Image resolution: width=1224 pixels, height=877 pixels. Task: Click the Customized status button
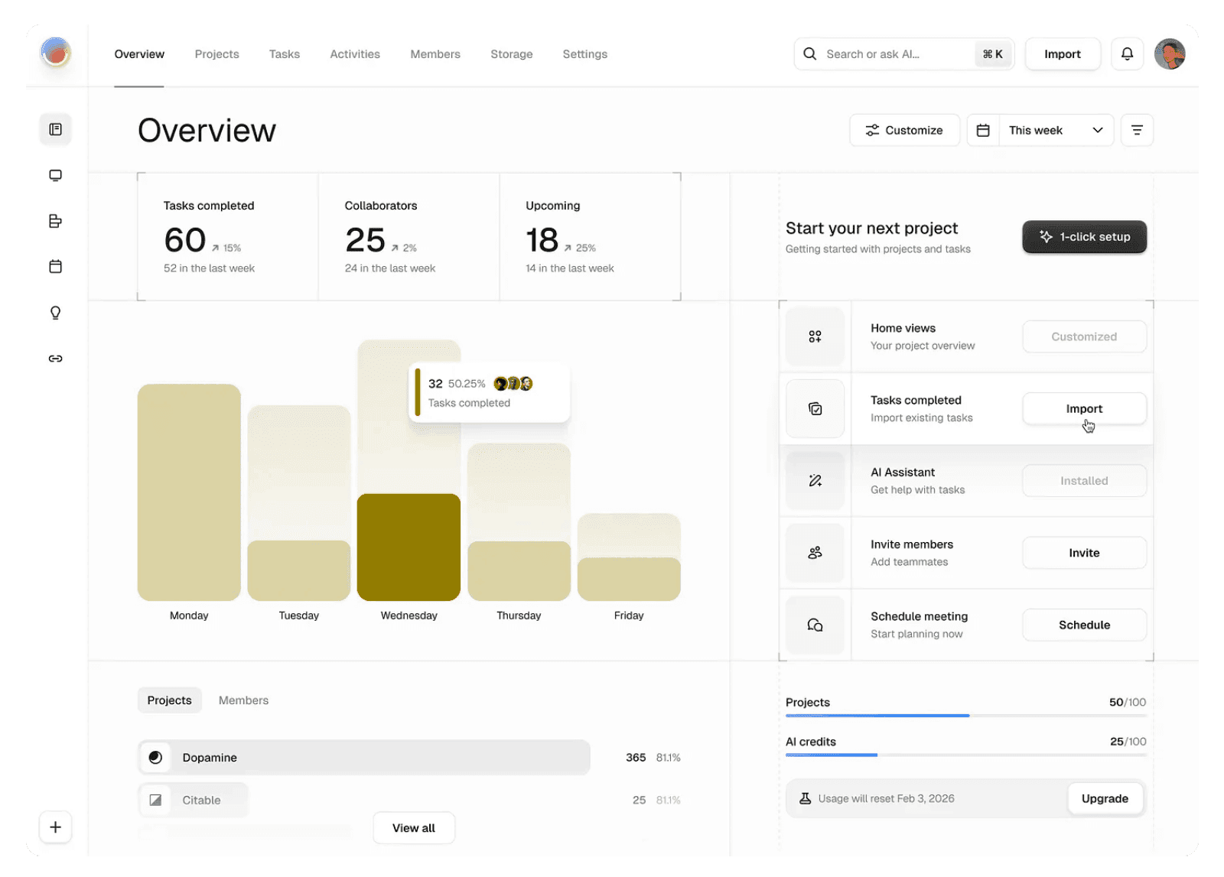1084,336
